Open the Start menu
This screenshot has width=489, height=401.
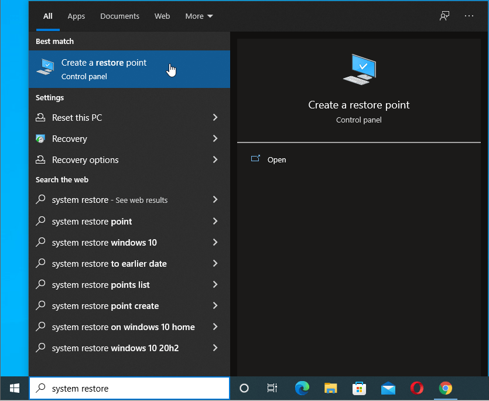click(x=13, y=388)
